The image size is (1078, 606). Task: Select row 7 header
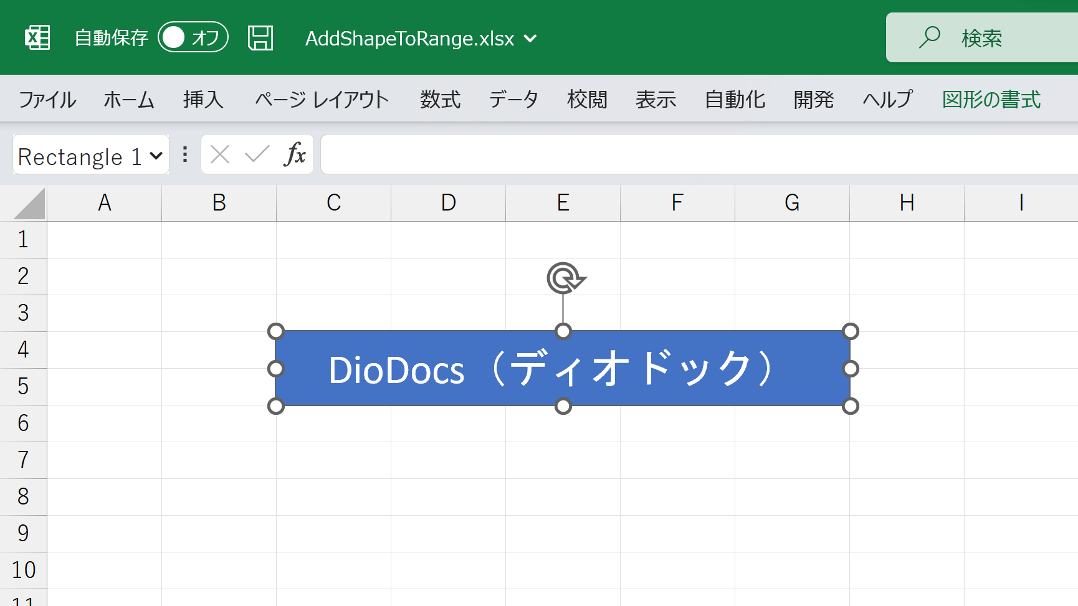pyautogui.click(x=23, y=460)
